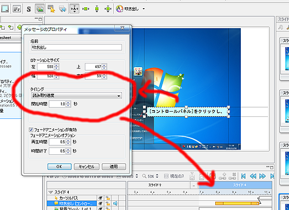Click the 名前 input field containing 吹き出し

[76, 47]
